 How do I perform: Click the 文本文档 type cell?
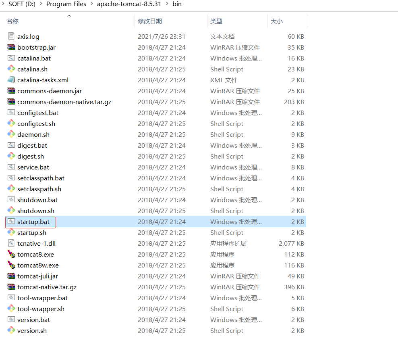(222, 36)
